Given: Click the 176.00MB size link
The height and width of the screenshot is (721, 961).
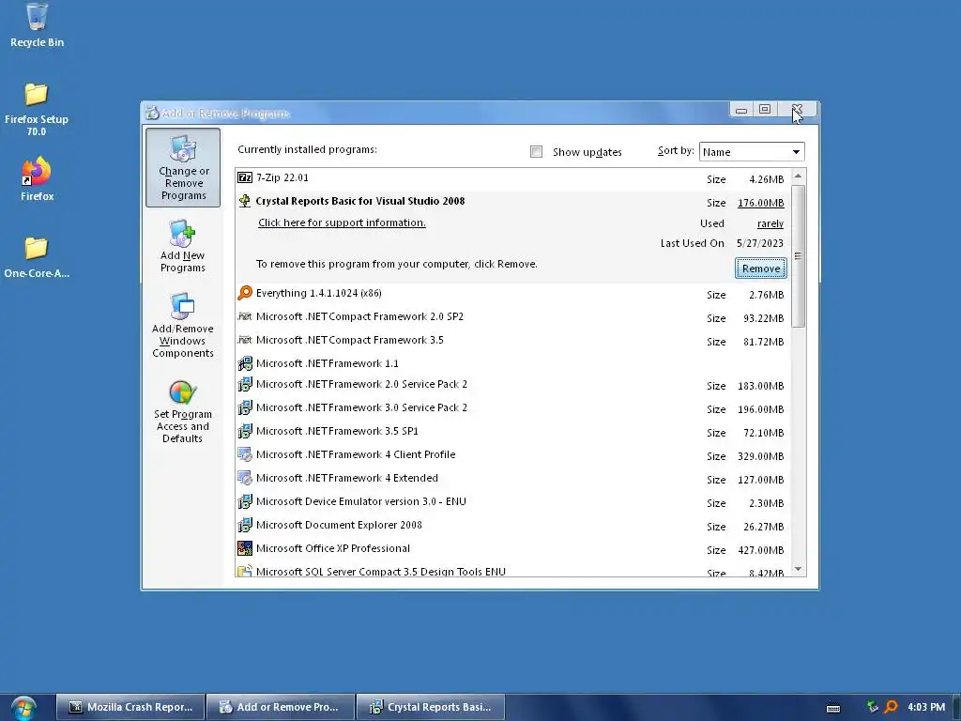Looking at the screenshot, I should click(x=760, y=203).
